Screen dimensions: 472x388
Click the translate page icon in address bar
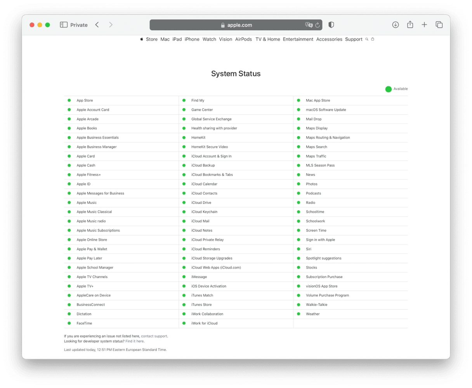309,25
